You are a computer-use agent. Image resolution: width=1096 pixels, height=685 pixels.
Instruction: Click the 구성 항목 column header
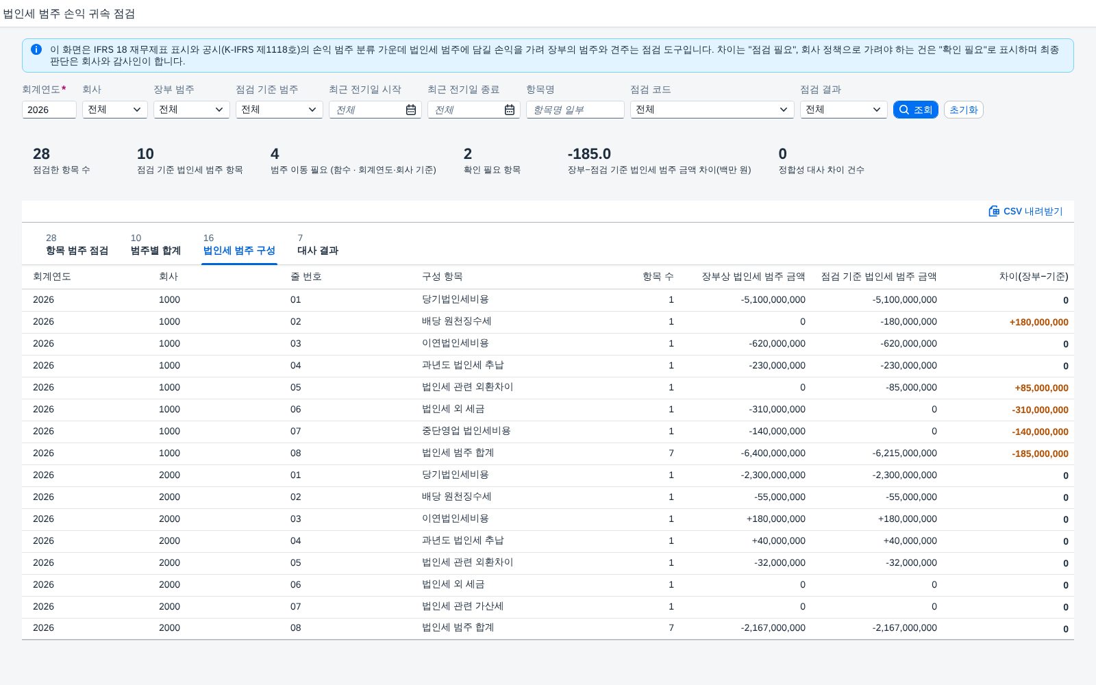[443, 277]
